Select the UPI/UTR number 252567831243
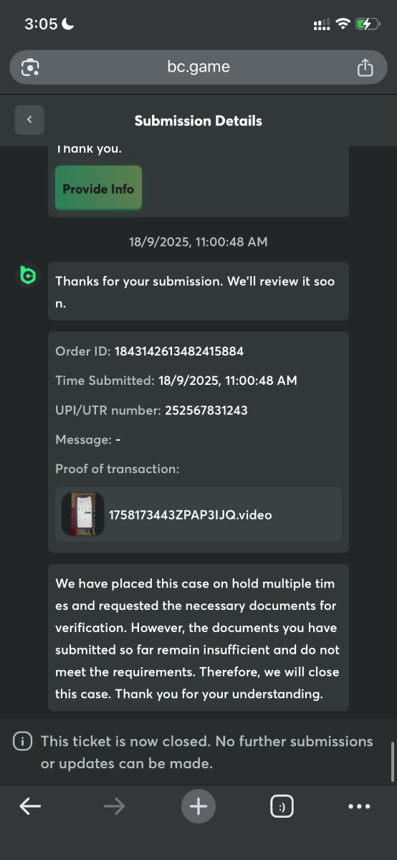397x860 pixels. [x=206, y=411]
